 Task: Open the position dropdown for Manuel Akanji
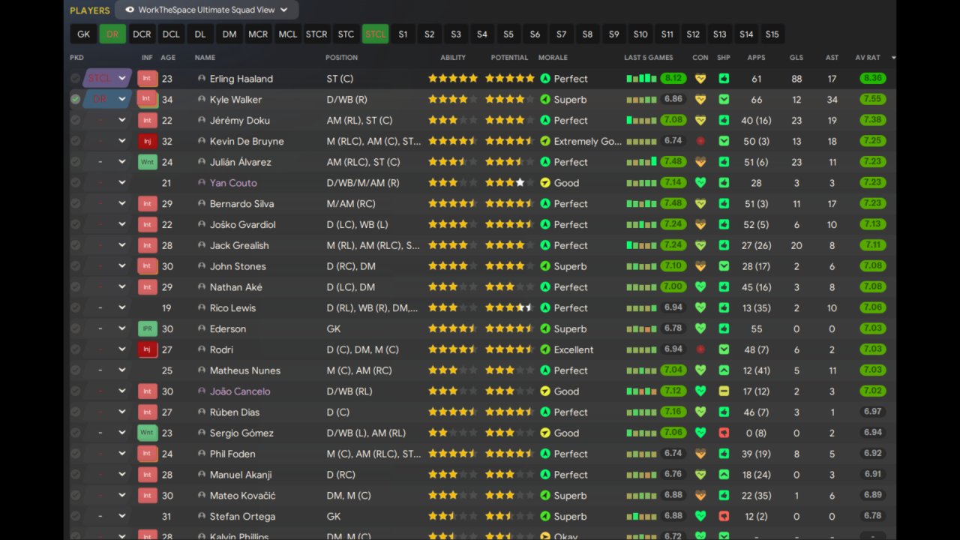107,475
